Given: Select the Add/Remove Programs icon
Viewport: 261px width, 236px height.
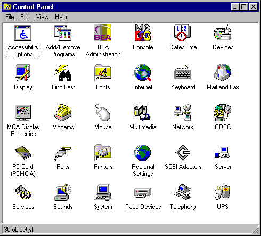Looking at the screenshot, I should (63, 33).
